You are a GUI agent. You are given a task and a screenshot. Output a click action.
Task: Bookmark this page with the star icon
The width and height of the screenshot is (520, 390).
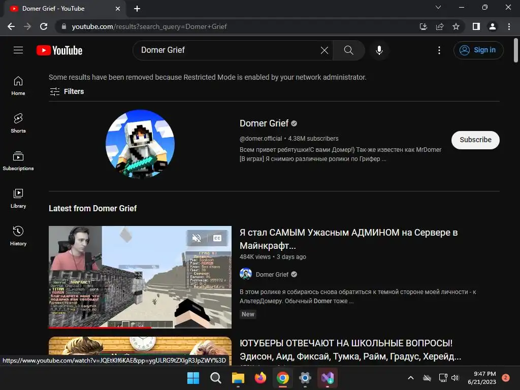pos(456,26)
